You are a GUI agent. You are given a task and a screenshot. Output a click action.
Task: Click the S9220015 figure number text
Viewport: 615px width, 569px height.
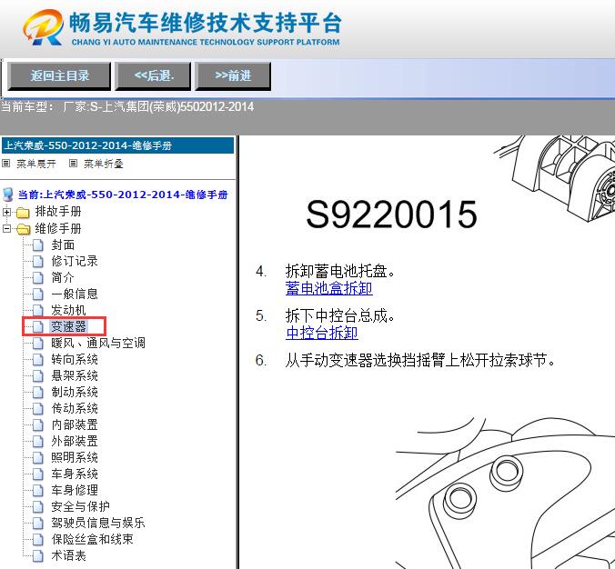pos(391,214)
